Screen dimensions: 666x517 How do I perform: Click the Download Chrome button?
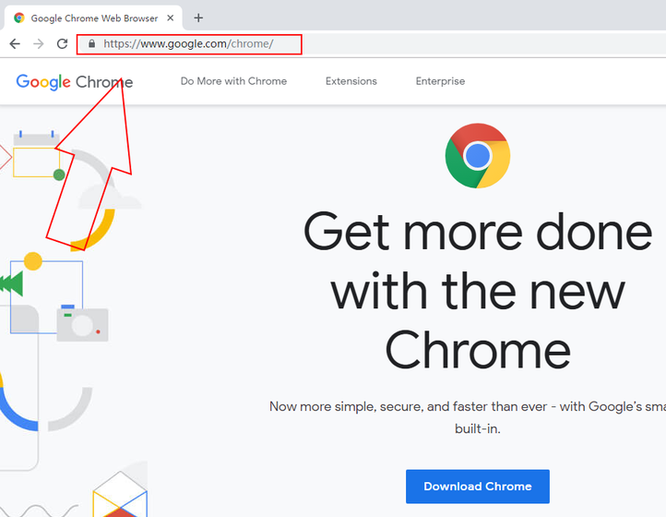pos(478,487)
